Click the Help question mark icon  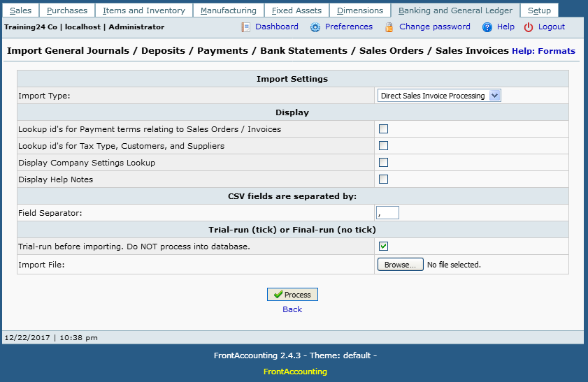[x=487, y=27]
